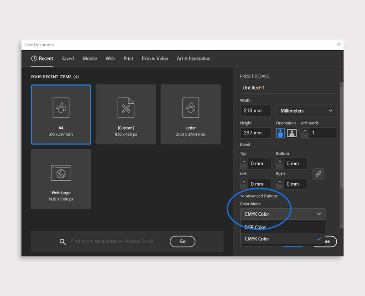Switch to the Saved tab
365x296 pixels.
pyautogui.click(x=68, y=59)
